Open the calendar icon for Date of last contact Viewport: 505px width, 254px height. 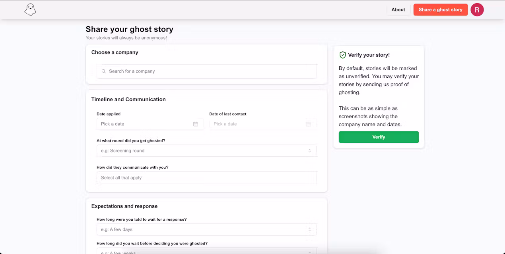coord(309,124)
